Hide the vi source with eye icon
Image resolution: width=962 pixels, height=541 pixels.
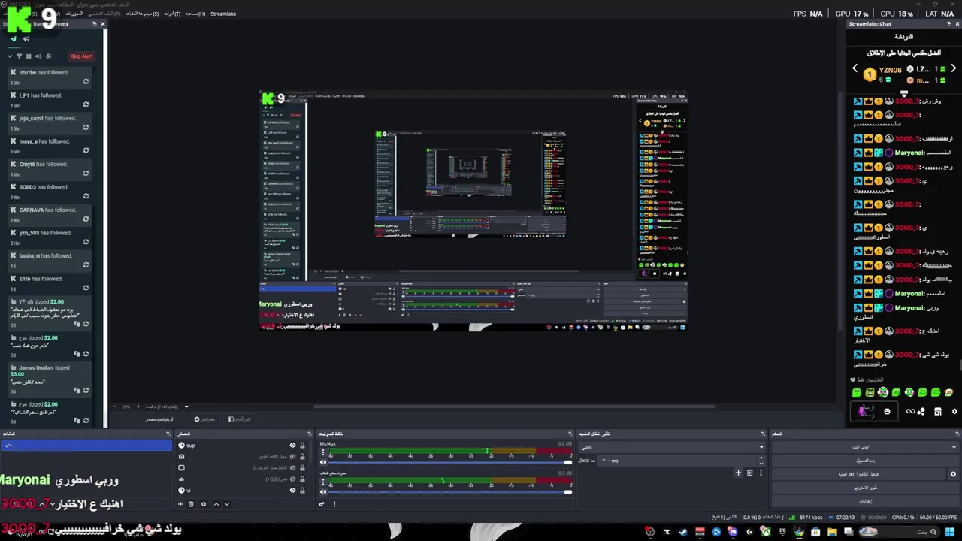292,491
